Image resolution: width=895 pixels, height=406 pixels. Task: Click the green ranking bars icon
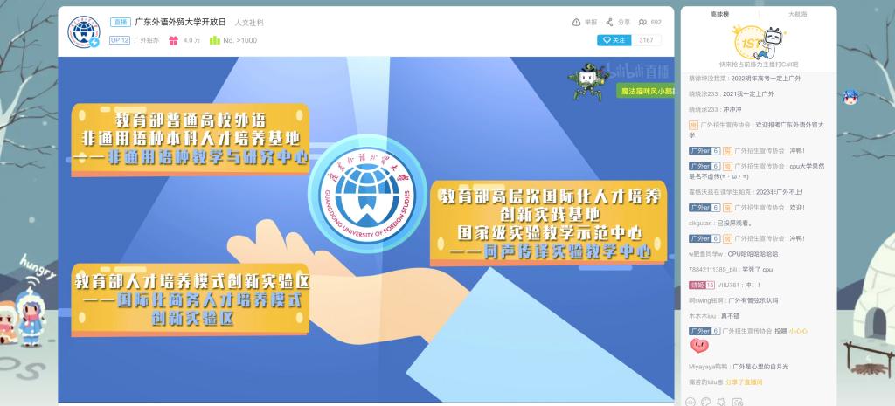(x=214, y=40)
